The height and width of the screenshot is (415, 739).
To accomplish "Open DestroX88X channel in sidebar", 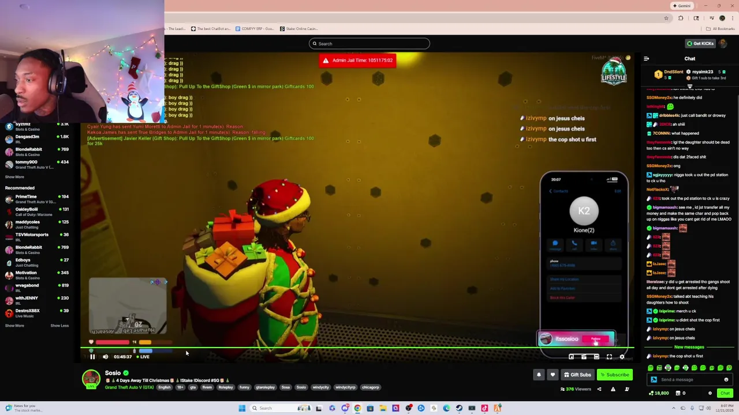I will 36,313.
